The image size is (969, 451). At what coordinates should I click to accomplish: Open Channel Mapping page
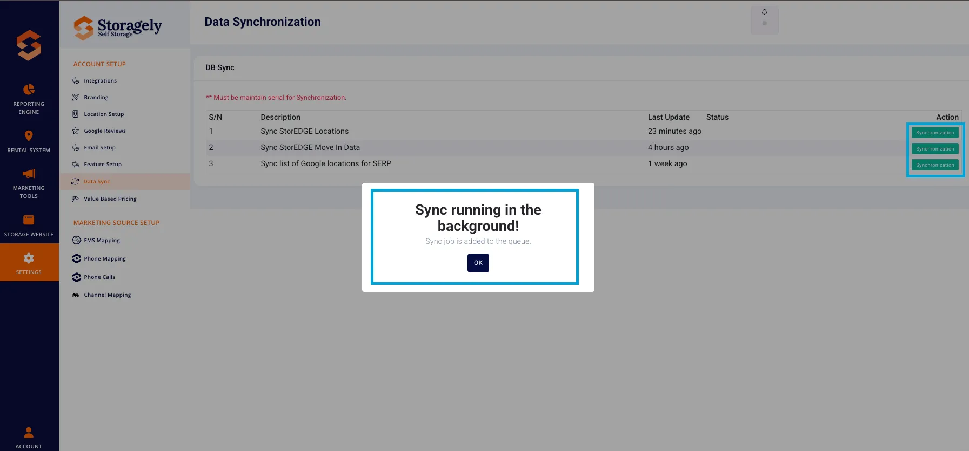point(108,295)
